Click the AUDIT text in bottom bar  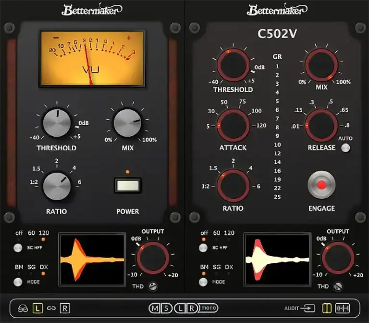(x=292, y=309)
